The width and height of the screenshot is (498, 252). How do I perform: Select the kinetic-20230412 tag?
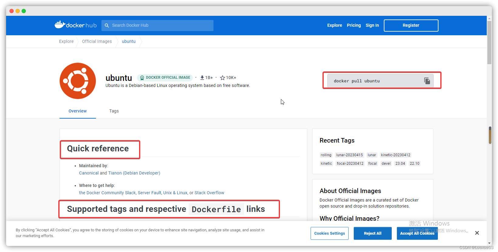pos(396,155)
